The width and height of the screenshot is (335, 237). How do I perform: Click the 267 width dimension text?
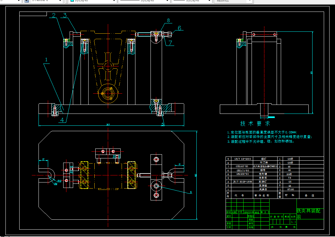[108, 125]
